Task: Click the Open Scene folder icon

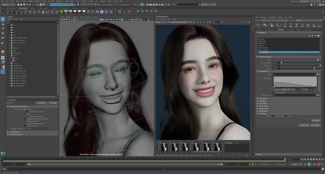Action: tap(21, 4)
